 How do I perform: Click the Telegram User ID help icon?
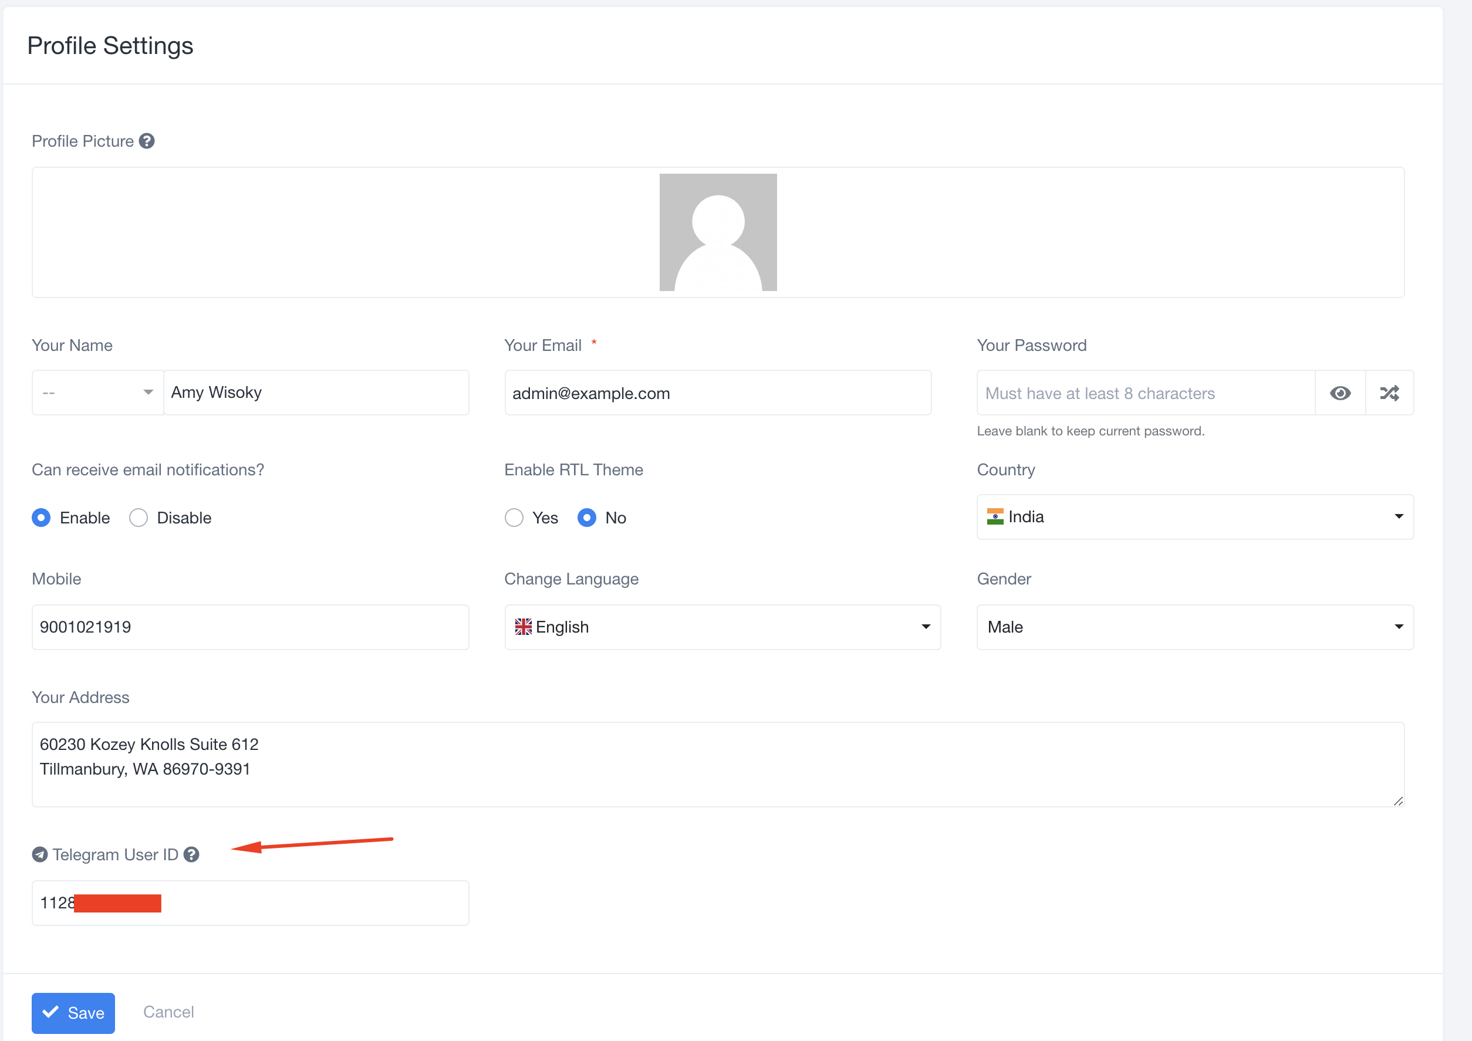pyautogui.click(x=191, y=854)
